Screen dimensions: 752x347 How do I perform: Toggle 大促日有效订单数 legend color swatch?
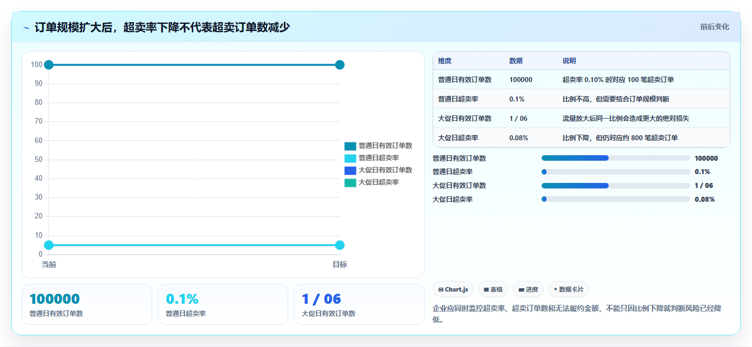[350, 171]
